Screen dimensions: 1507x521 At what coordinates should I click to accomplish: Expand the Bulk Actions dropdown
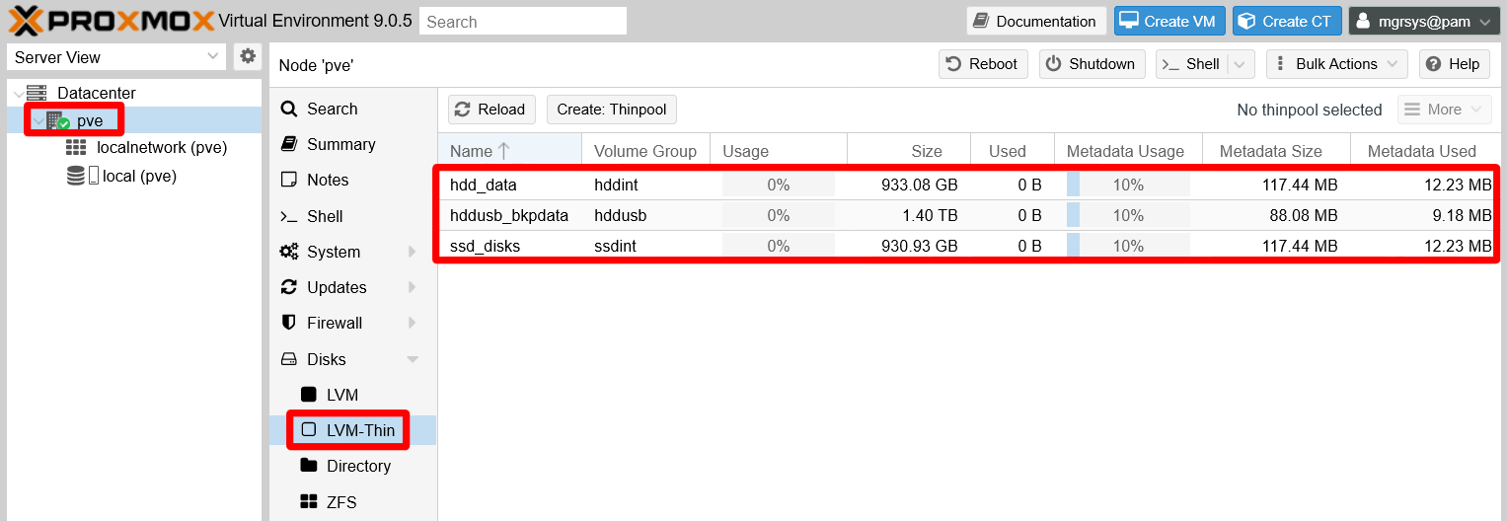pos(1336,64)
